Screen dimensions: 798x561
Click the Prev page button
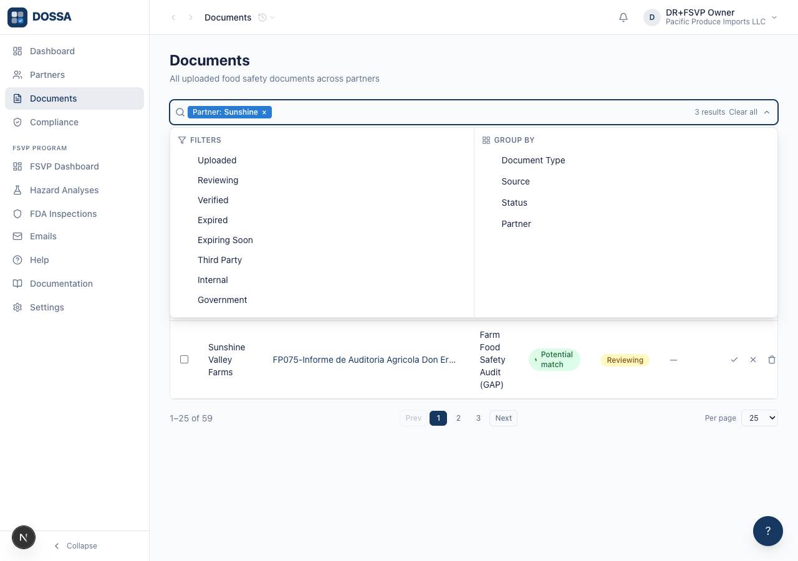pyautogui.click(x=413, y=418)
